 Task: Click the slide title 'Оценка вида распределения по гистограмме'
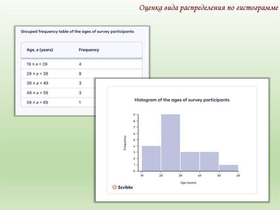[209, 8]
